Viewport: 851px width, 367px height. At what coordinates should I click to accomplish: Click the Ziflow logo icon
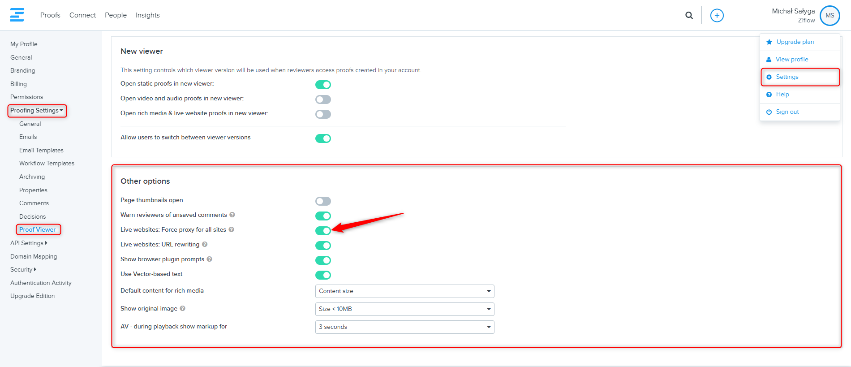point(17,15)
